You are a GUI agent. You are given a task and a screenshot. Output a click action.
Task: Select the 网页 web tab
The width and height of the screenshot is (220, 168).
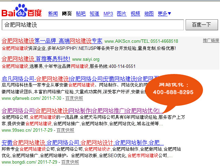coord(67,14)
